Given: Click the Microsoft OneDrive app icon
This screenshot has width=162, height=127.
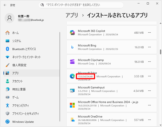Looking at the screenshot, I should tap(73, 120).
